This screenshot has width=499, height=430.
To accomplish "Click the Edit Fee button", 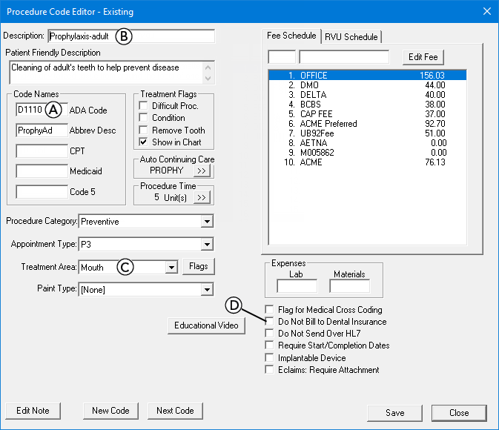I will [x=423, y=57].
